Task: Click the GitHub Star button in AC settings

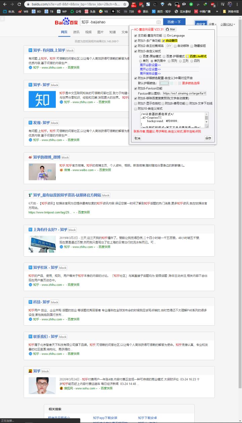Action: click(171, 30)
